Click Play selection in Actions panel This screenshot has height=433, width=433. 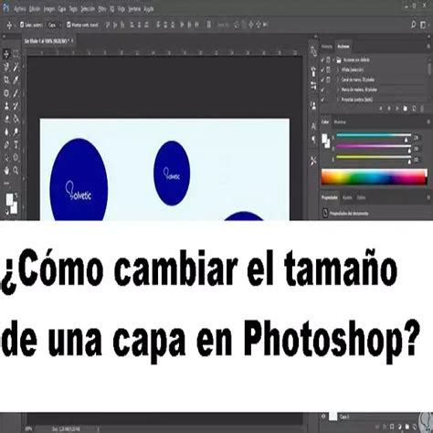pyautogui.click(x=397, y=109)
